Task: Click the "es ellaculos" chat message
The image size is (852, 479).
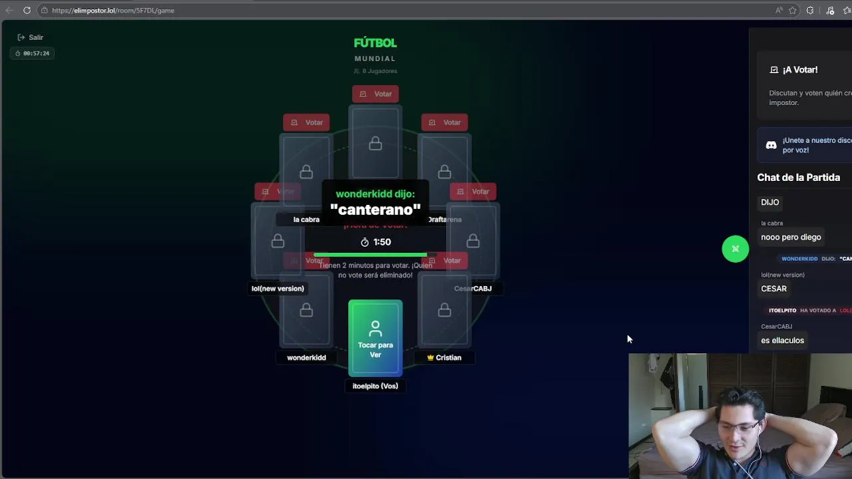Action: pos(783,341)
